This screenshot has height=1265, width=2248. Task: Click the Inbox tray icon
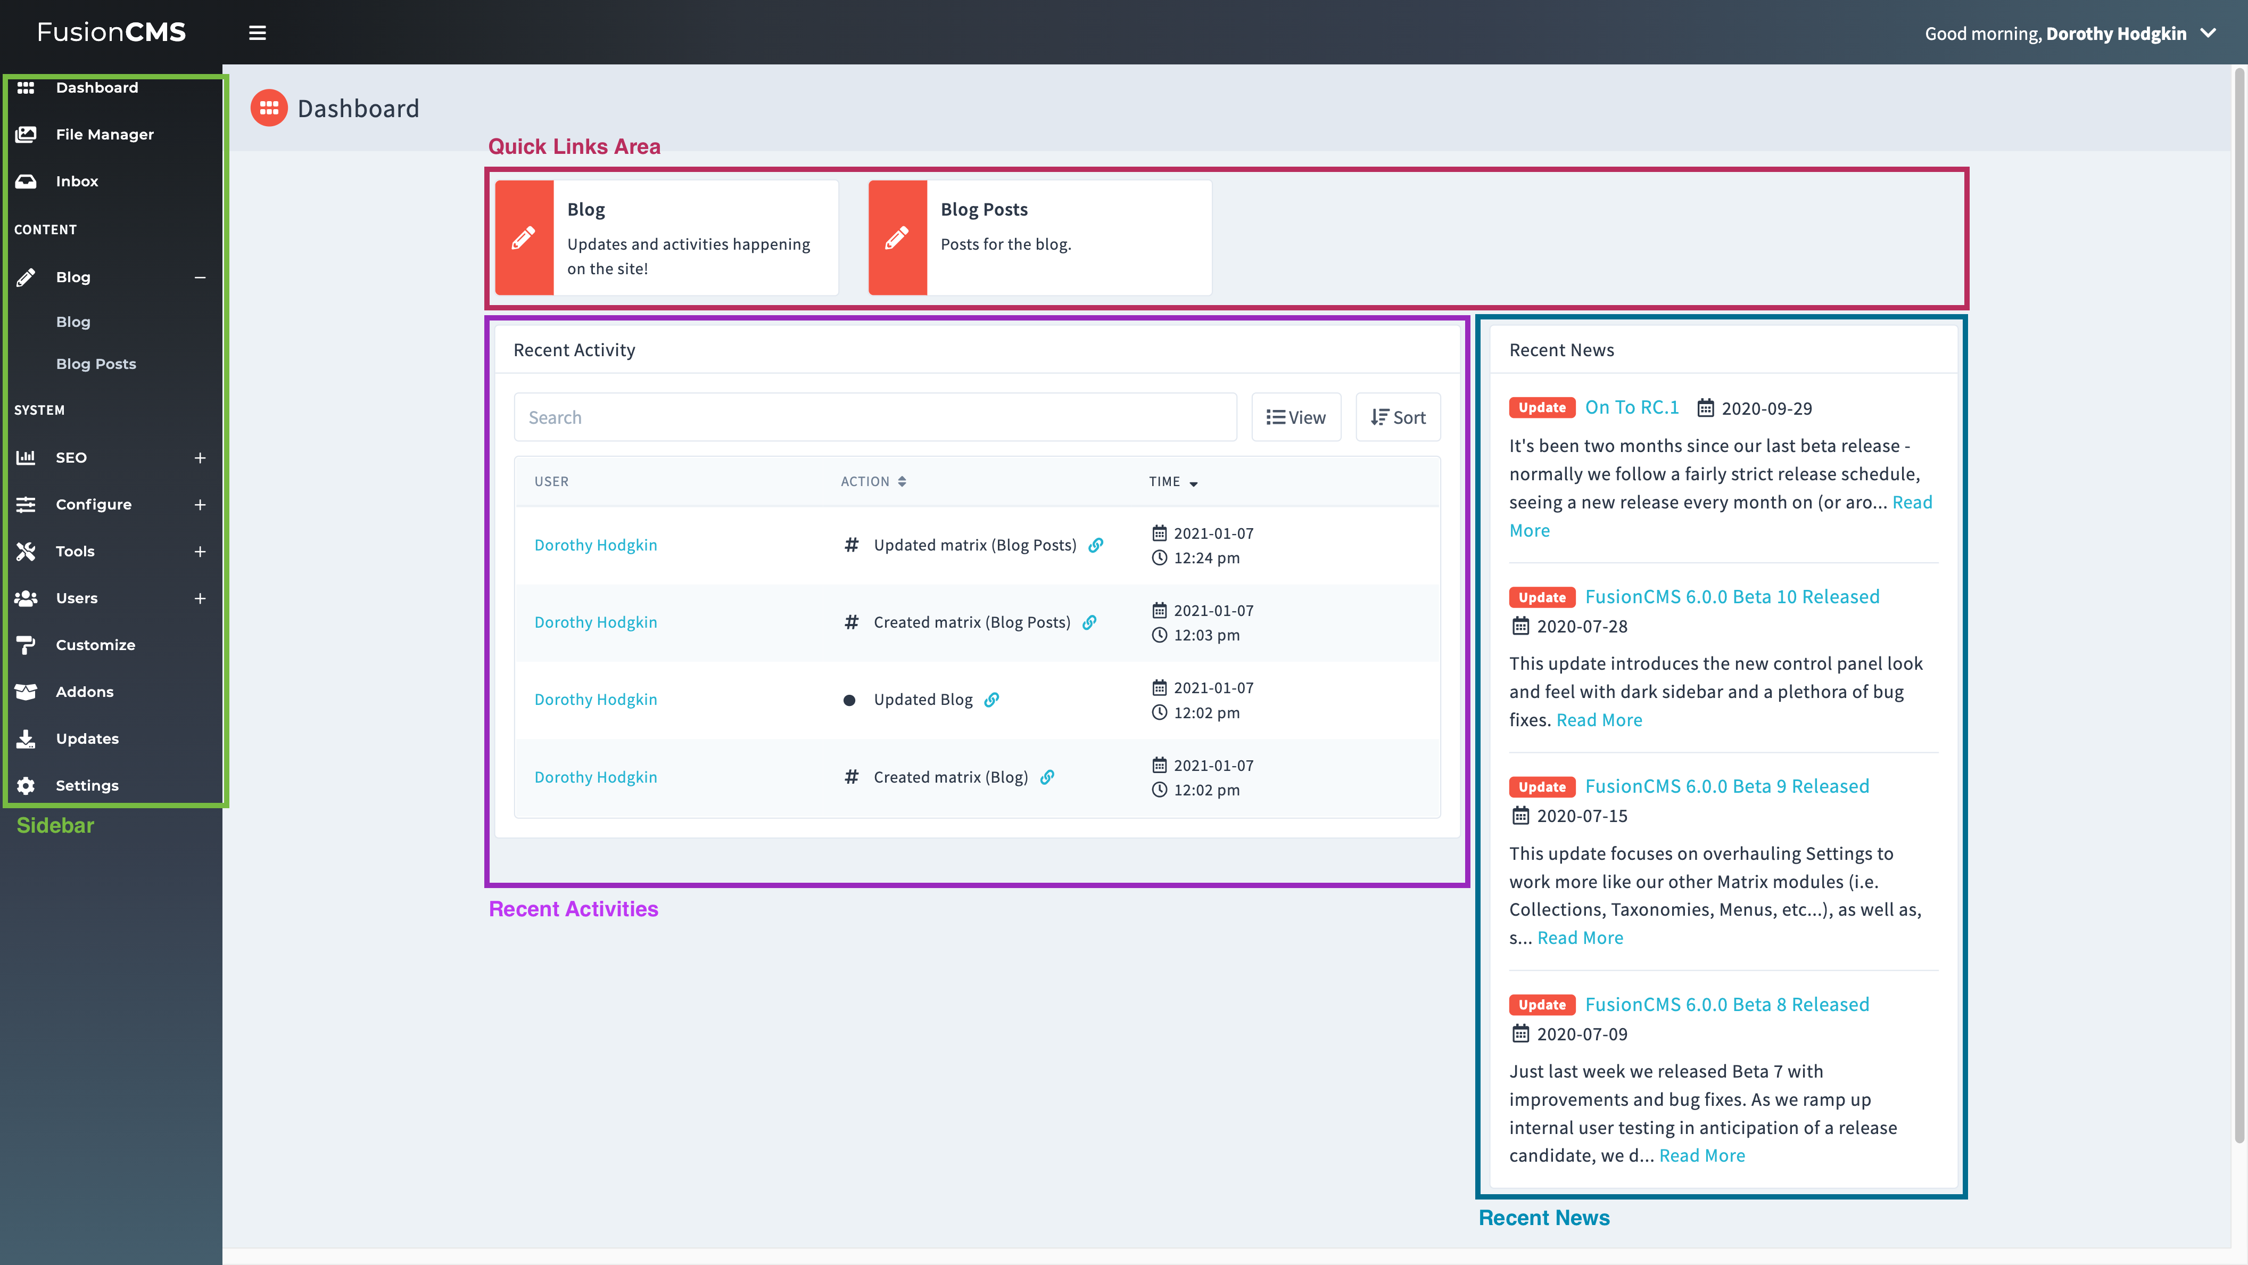point(26,182)
